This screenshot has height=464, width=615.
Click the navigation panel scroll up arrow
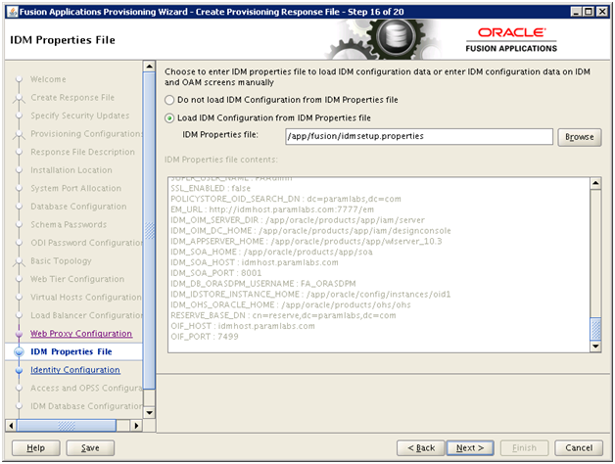(149, 67)
